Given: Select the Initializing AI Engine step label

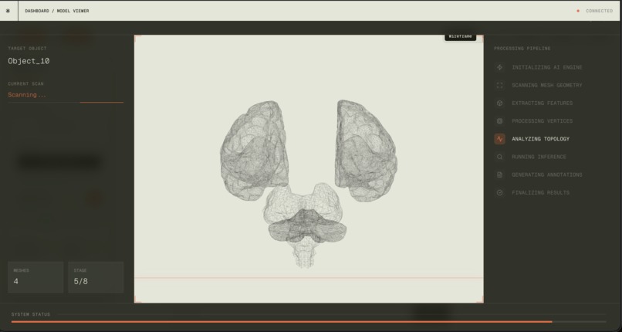Looking at the screenshot, I should pos(547,67).
